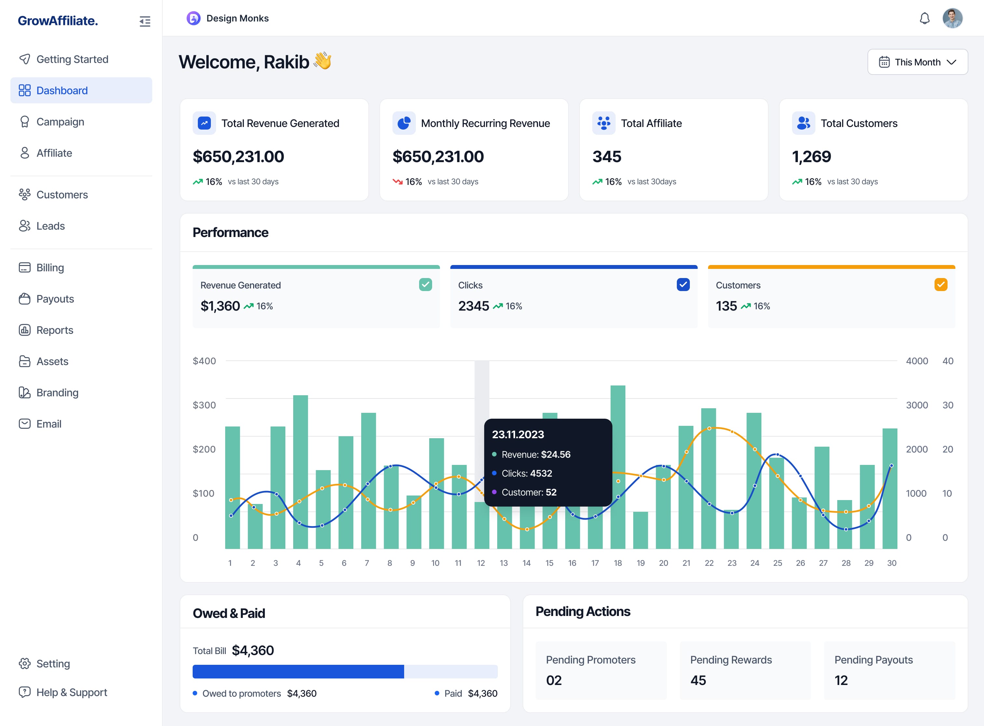This screenshot has width=984, height=726.
Task: Click the Payouts wallet icon
Action: pos(25,299)
